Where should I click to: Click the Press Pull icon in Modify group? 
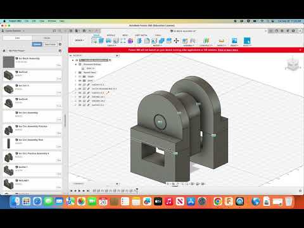(139, 41)
